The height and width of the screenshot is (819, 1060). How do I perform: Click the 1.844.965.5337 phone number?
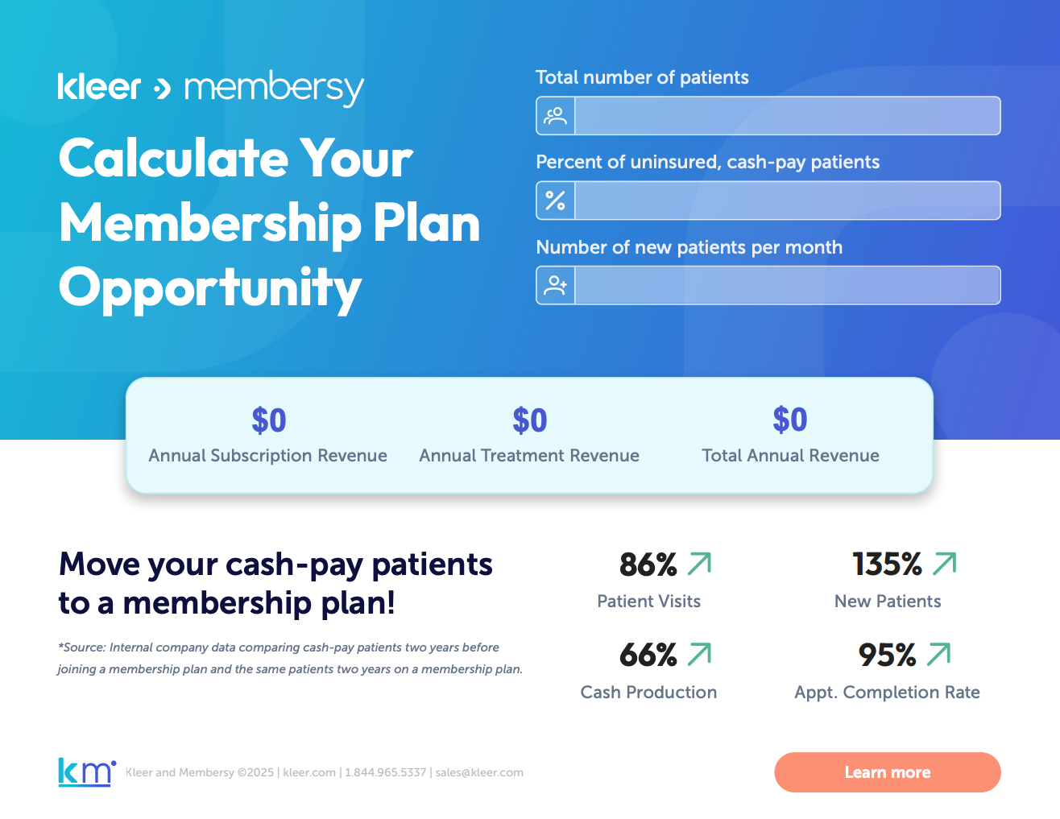point(386,772)
